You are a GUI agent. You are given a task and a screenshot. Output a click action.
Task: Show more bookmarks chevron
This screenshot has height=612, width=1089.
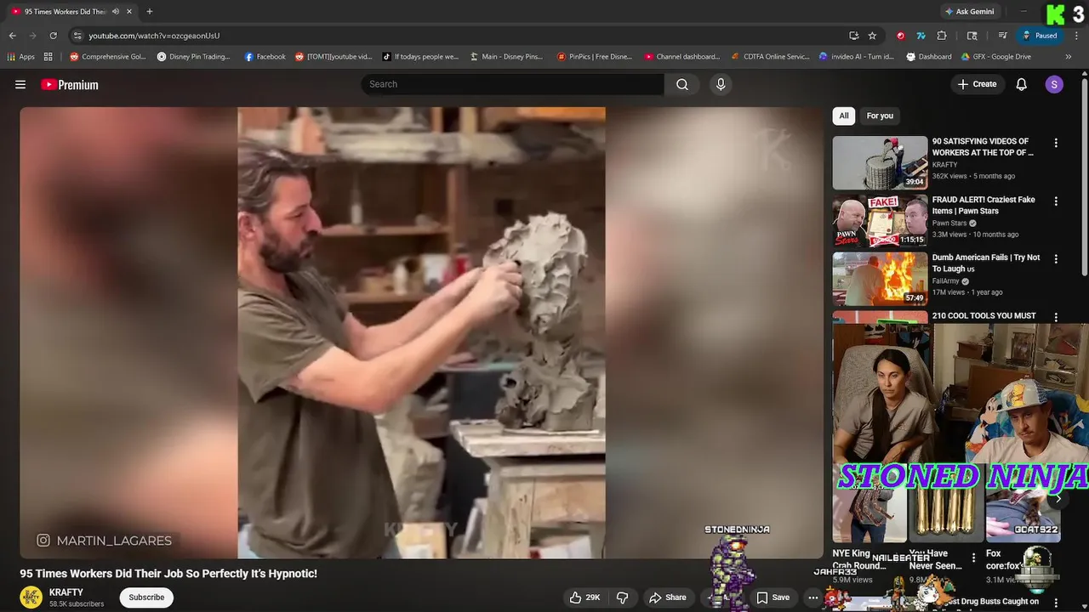pos(1069,57)
